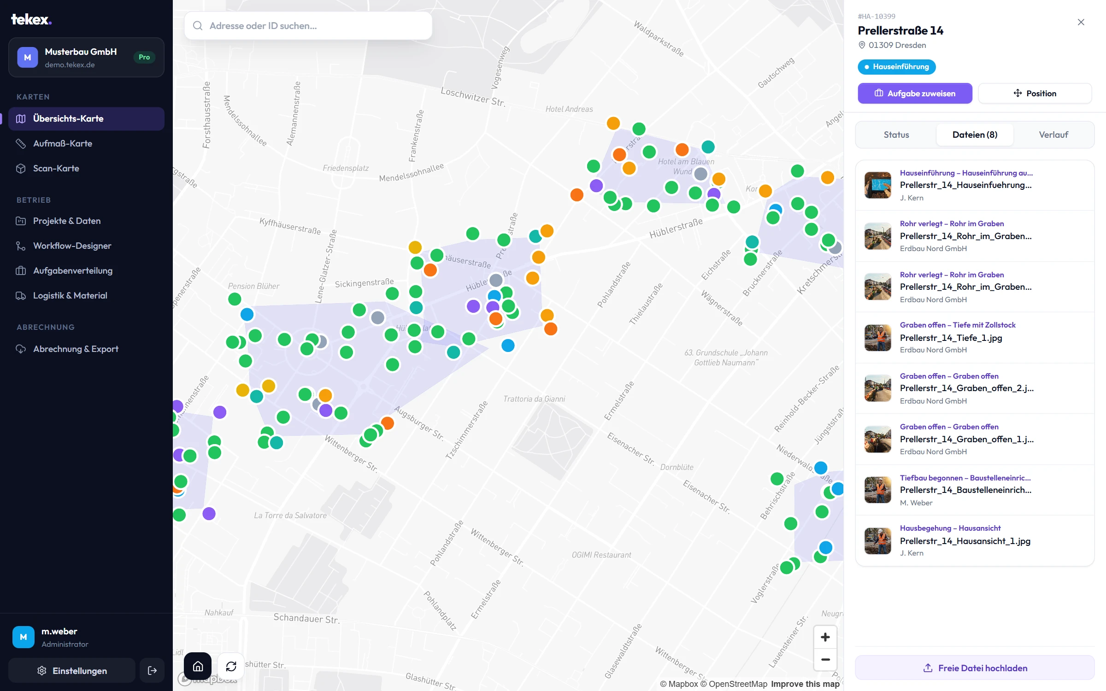Switch to the Status tab
This screenshot has height=691, width=1106.
896,135
